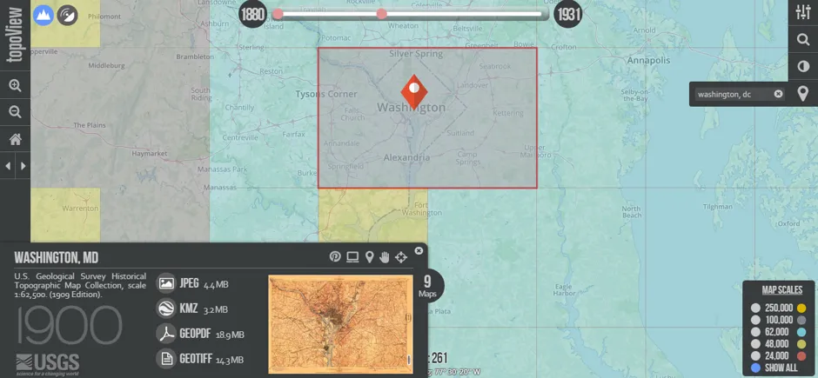Select the terrain basemap mountain icon
818x378 pixels.
[x=44, y=15]
